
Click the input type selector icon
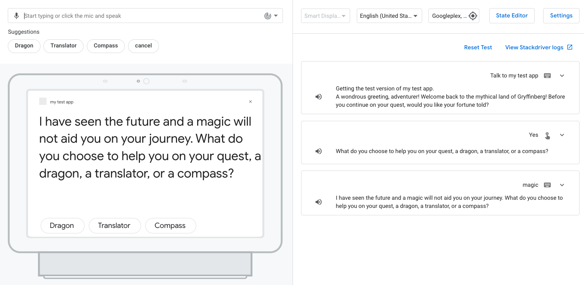271,16
